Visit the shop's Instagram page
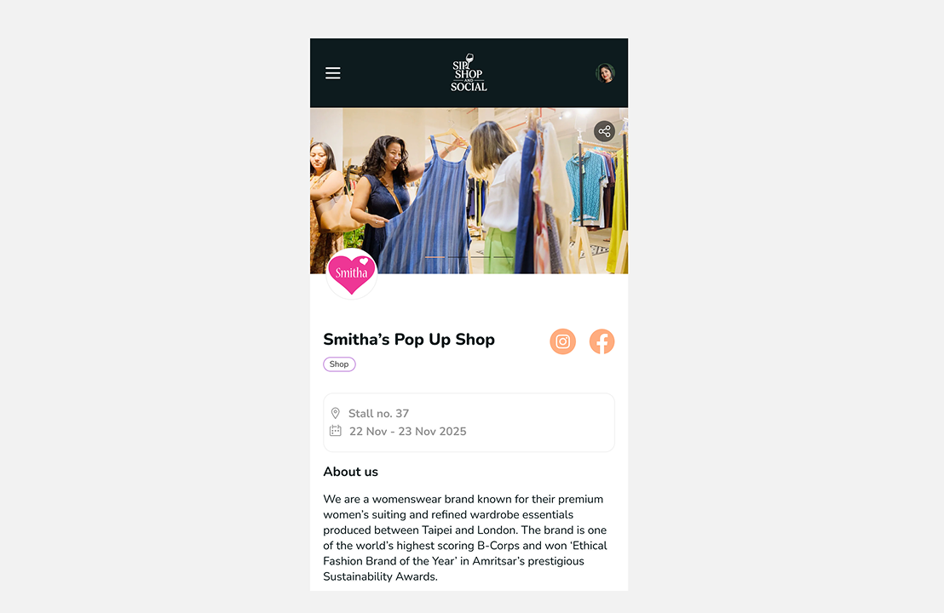 [563, 341]
